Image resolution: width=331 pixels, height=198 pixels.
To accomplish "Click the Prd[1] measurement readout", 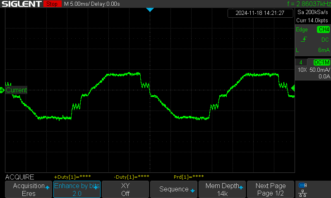I will coord(189,177).
